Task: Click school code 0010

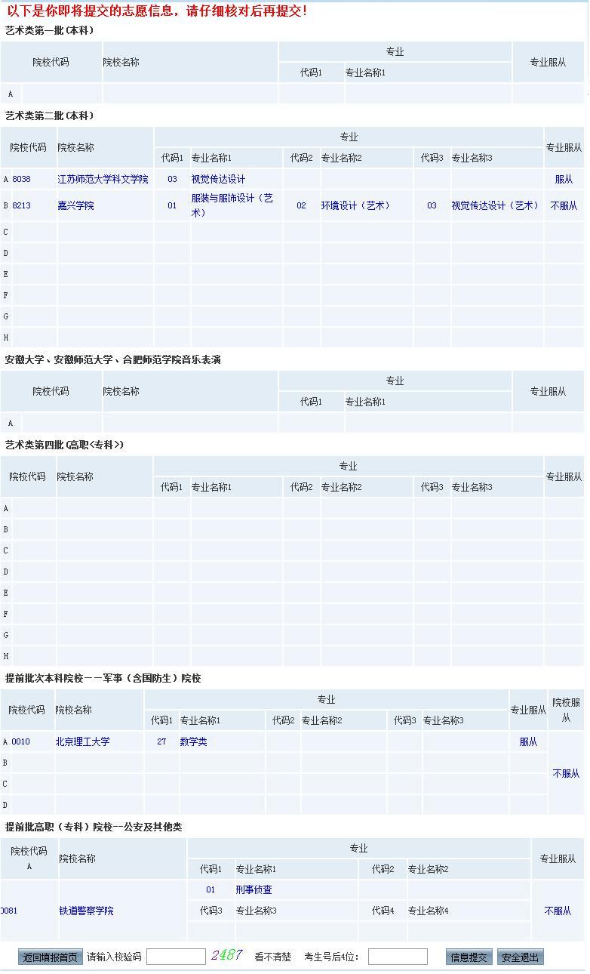Action: (21, 742)
